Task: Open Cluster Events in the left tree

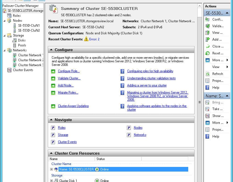Action: pyautogui.click(x=23, y=70)
